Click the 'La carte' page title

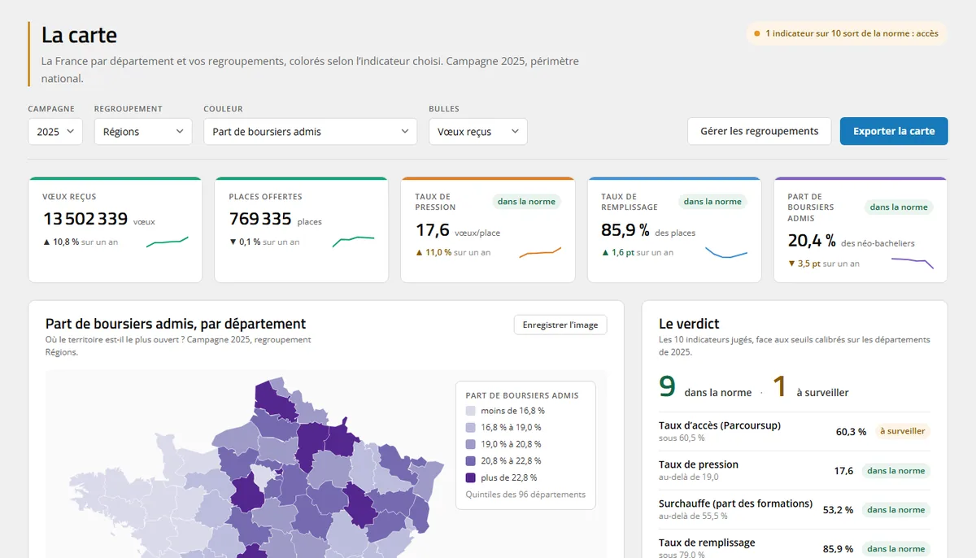point(79,35)
